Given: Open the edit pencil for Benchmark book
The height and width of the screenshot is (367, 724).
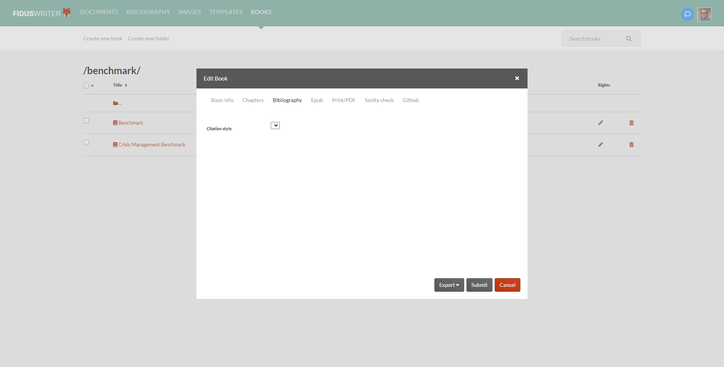Looking at the screenshot, I should click(601, 123).
